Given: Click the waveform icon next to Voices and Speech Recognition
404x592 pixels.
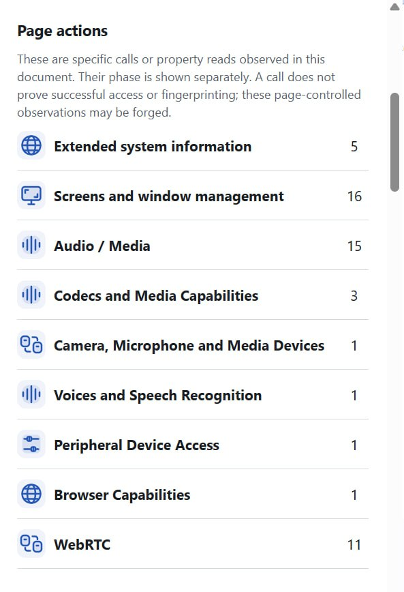Looking at the screenshot, I should 31,395.
